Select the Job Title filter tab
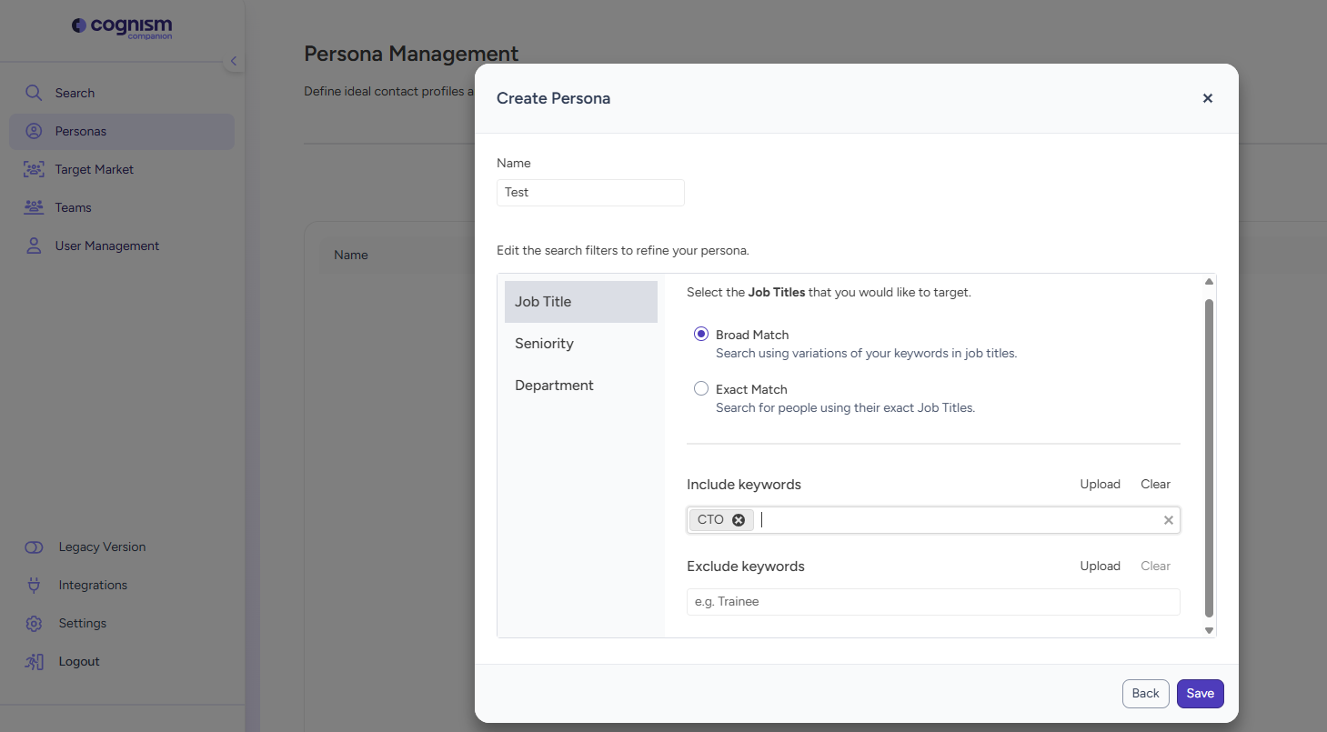Image resolution: width=1327 pixels, height=732 pixels. click(x=581, y=302)
